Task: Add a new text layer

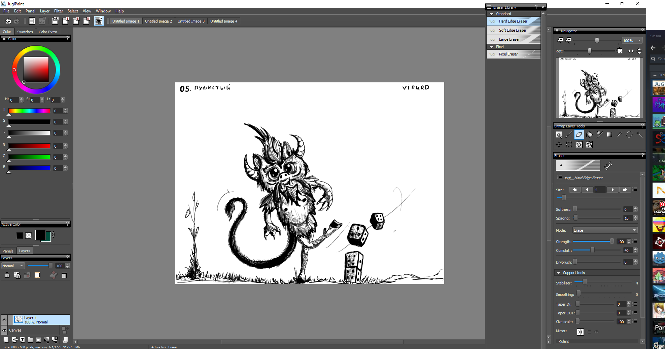Action: 22,340
